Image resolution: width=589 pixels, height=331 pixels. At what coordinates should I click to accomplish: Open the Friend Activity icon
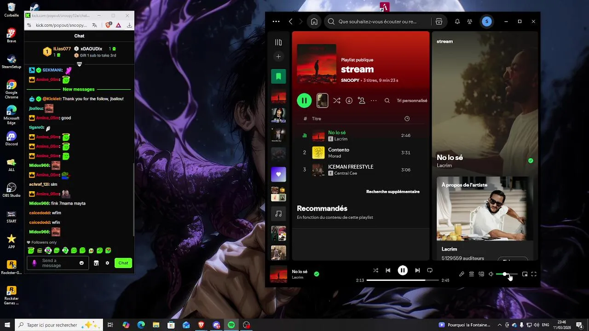tap(470, 22)
